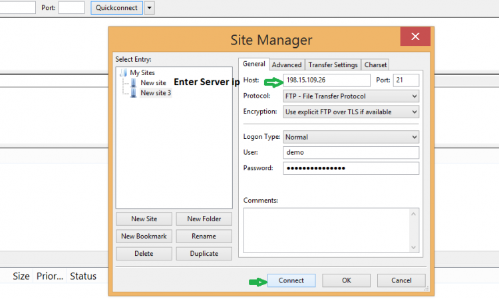Screen dimensions: 499x299
Task: Open the Transfer Settings tab
Action: coord(333,65)
